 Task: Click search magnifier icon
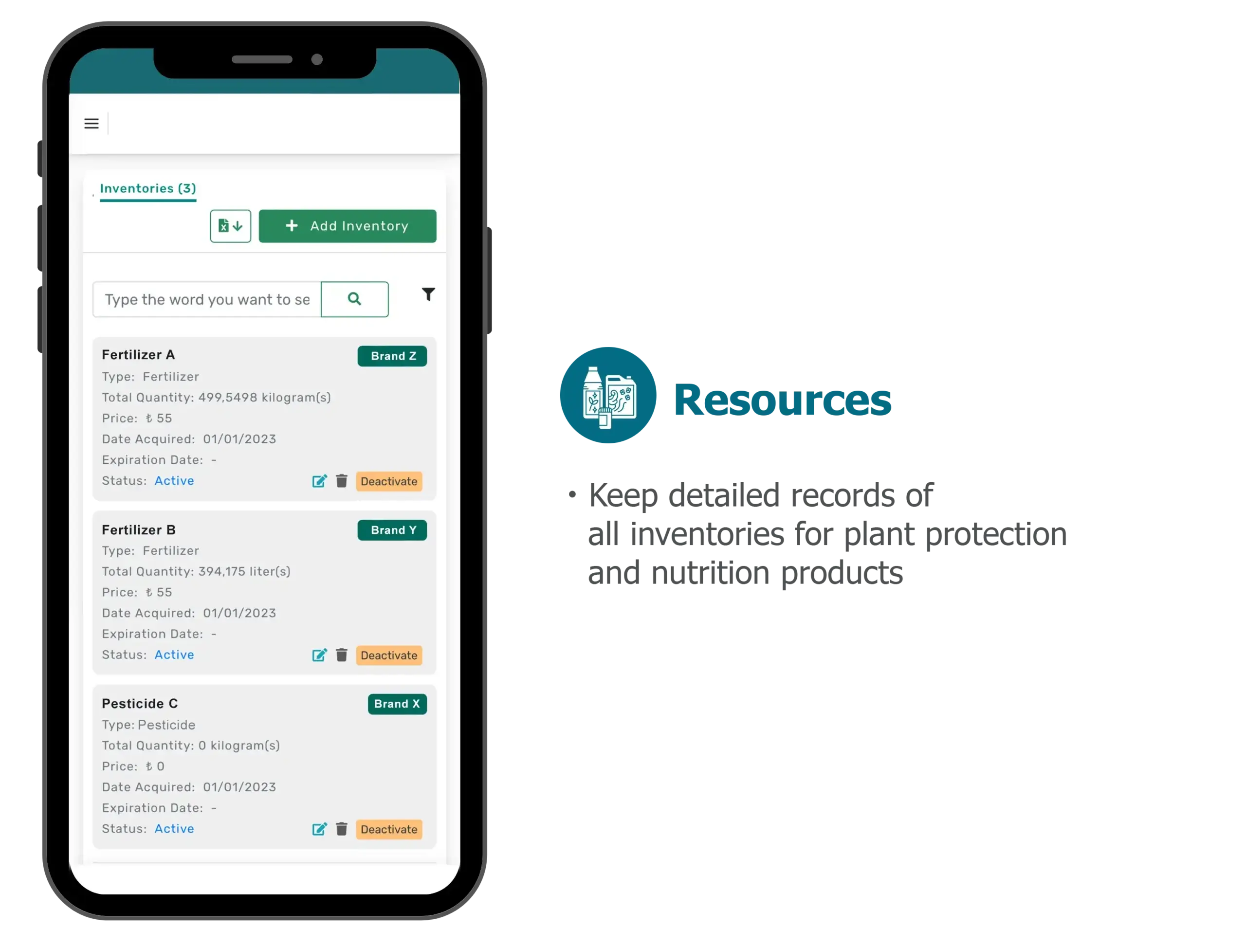353,298
